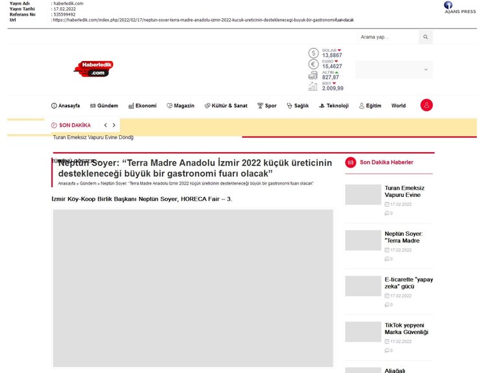Click red Son Dakika Haberler icon

tap(350, 162)
